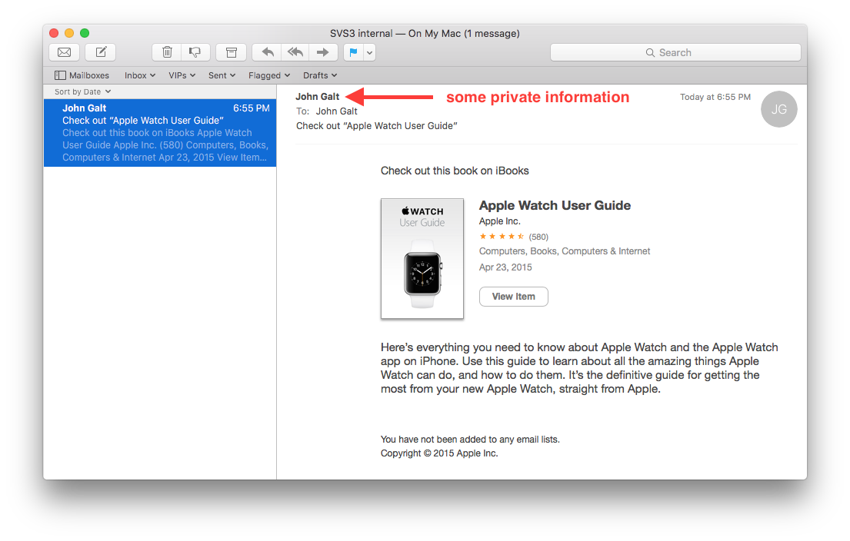Click recipient John Galt in To field

pos(337,111)
